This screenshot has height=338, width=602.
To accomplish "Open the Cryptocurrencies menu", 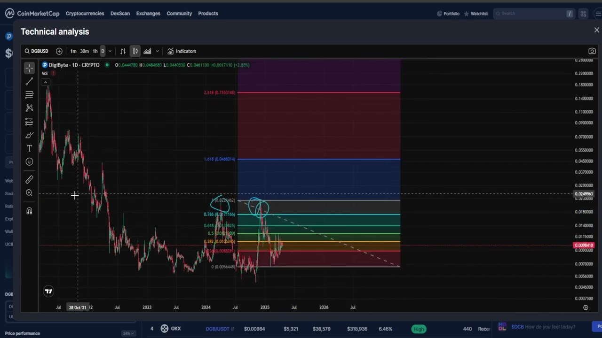I will [x=85, y=14].
